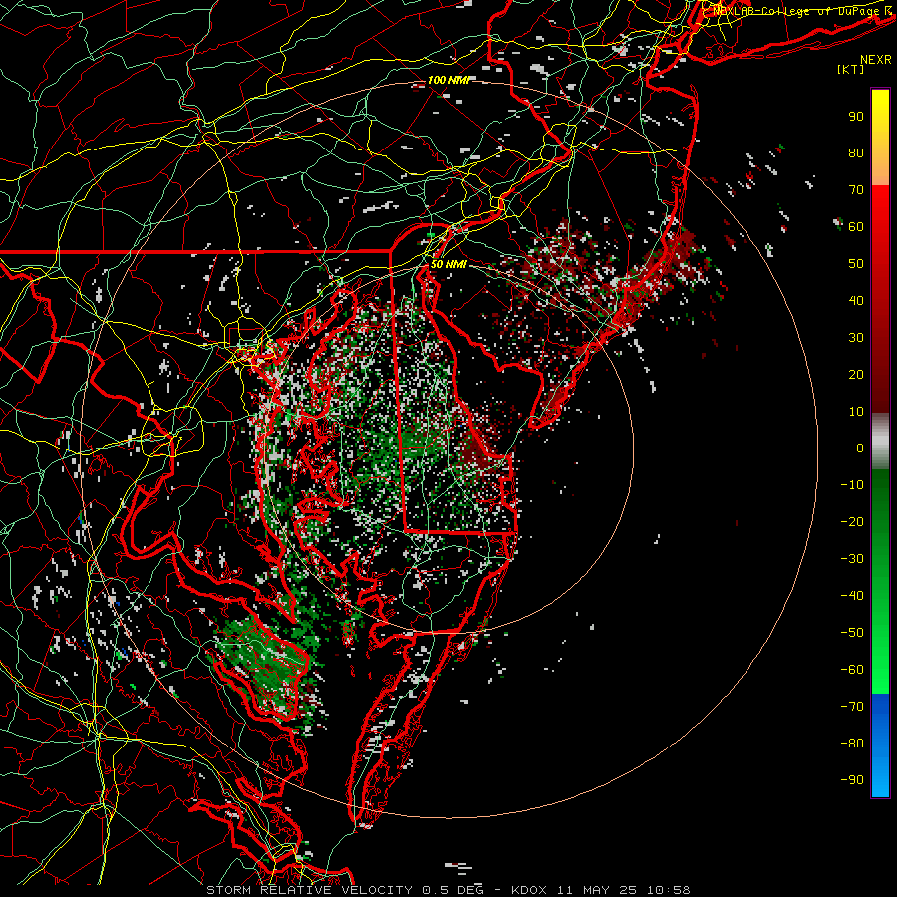Click the positive 30 scale value
This screenshot has width=897, height=897.
pos(856,338)
